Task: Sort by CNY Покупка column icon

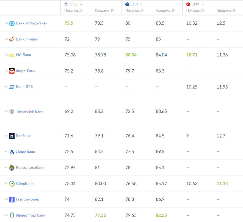Action: tap(203, 10)
